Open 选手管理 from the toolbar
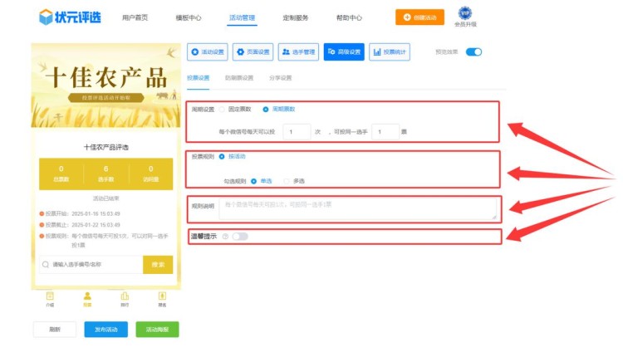This screenshot has height=357, width=623. coord(297,51)
